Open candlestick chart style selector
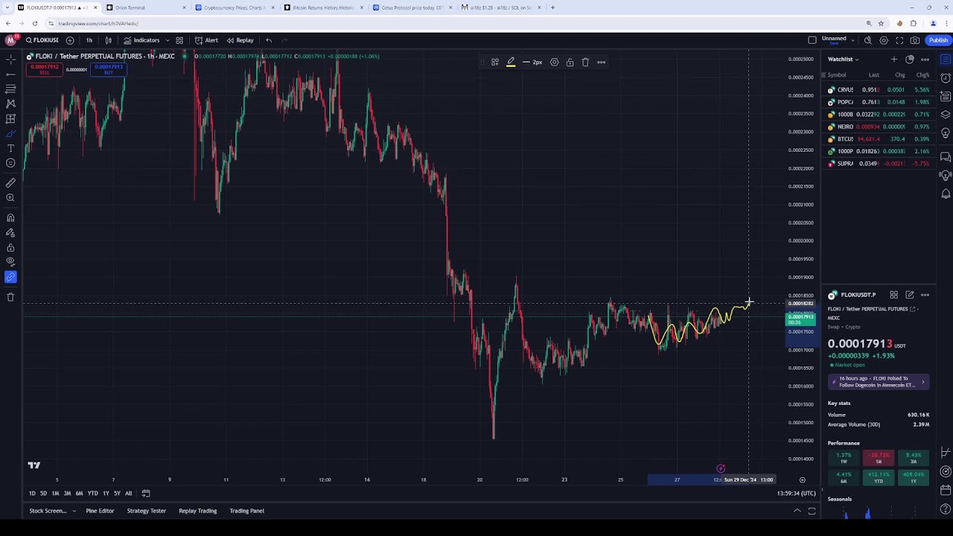Image resolution: width=953 pixels, height=536 pixels. click(109, 40)
